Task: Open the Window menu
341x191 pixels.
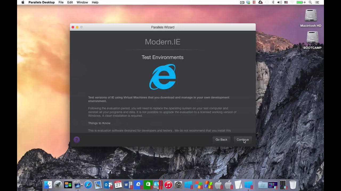Action: click(82, 2)
